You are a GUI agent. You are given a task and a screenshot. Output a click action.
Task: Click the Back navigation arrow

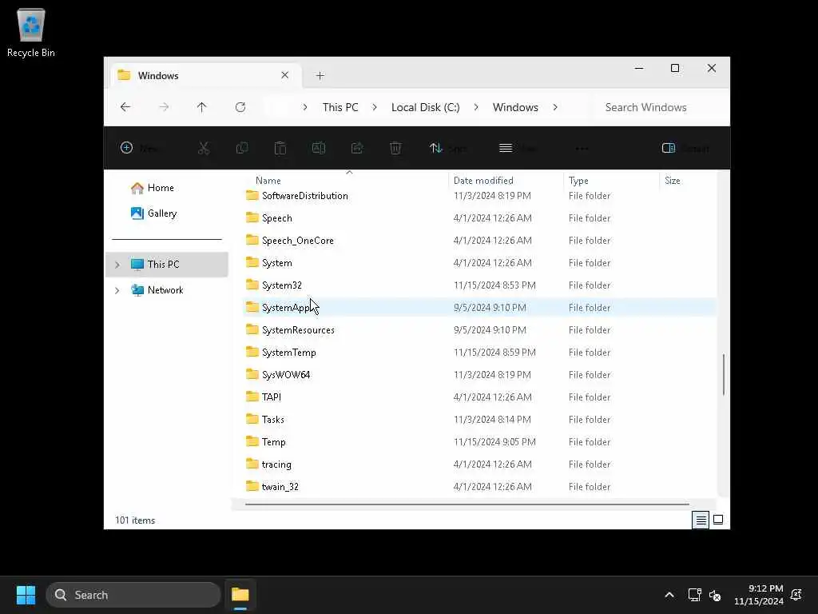point(125,107)
